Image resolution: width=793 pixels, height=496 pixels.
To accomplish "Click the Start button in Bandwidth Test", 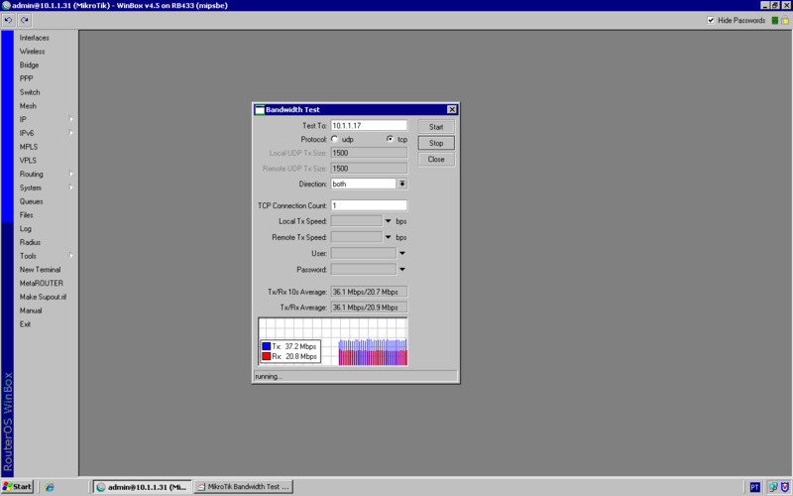I will point(436,127).
